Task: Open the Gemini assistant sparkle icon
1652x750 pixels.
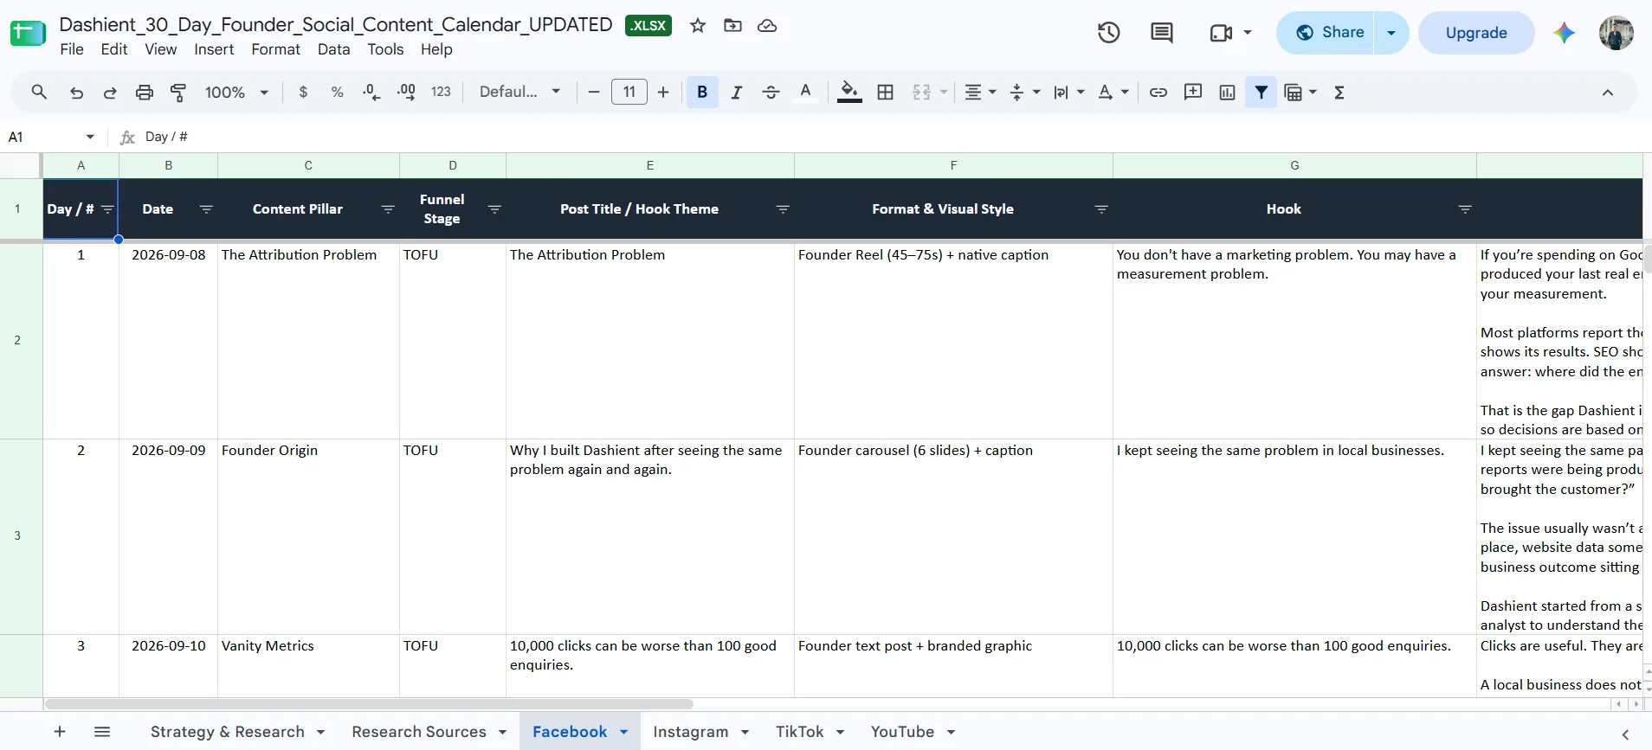Action: pyautogui.click(x=1564, y=33)
